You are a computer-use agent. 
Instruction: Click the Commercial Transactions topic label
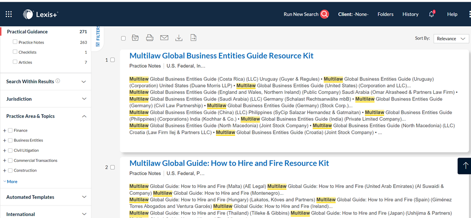35,160
